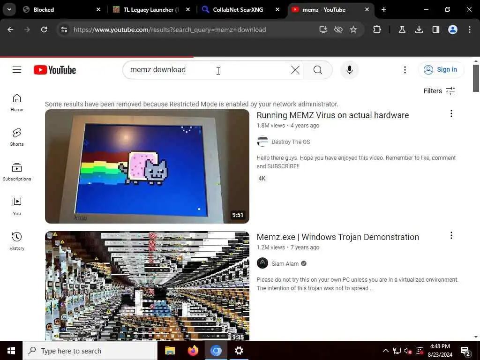Open the Memz.exe Trojan Demonstration thumbnail
The width and height of the screenshot is (480, 360).
pos(147,286)
